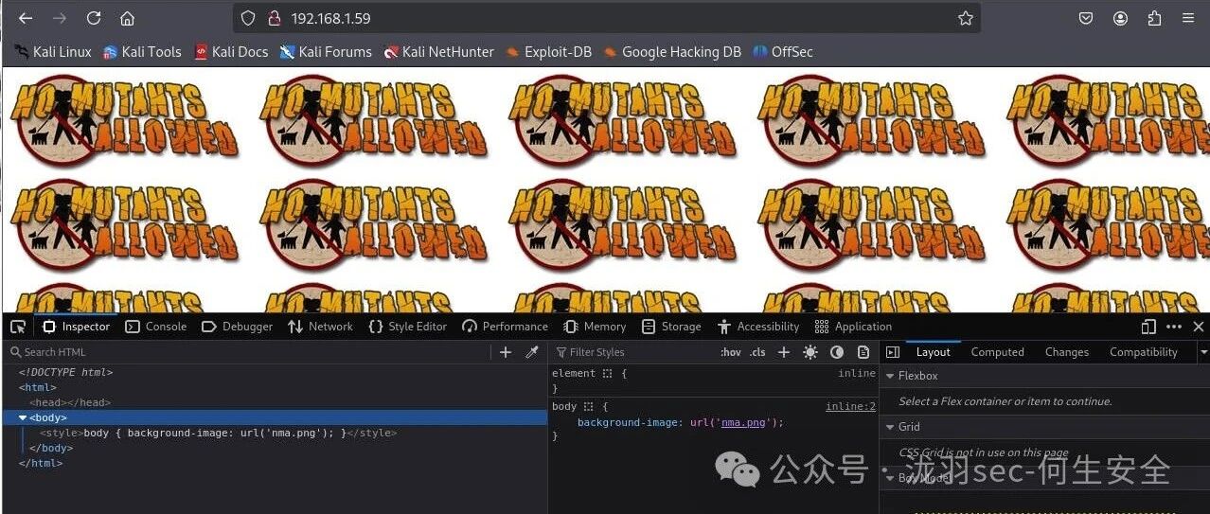This screenshot has height=514, width=1210.
Task: Select the head node in markup
Action: (x=70, y=402)
